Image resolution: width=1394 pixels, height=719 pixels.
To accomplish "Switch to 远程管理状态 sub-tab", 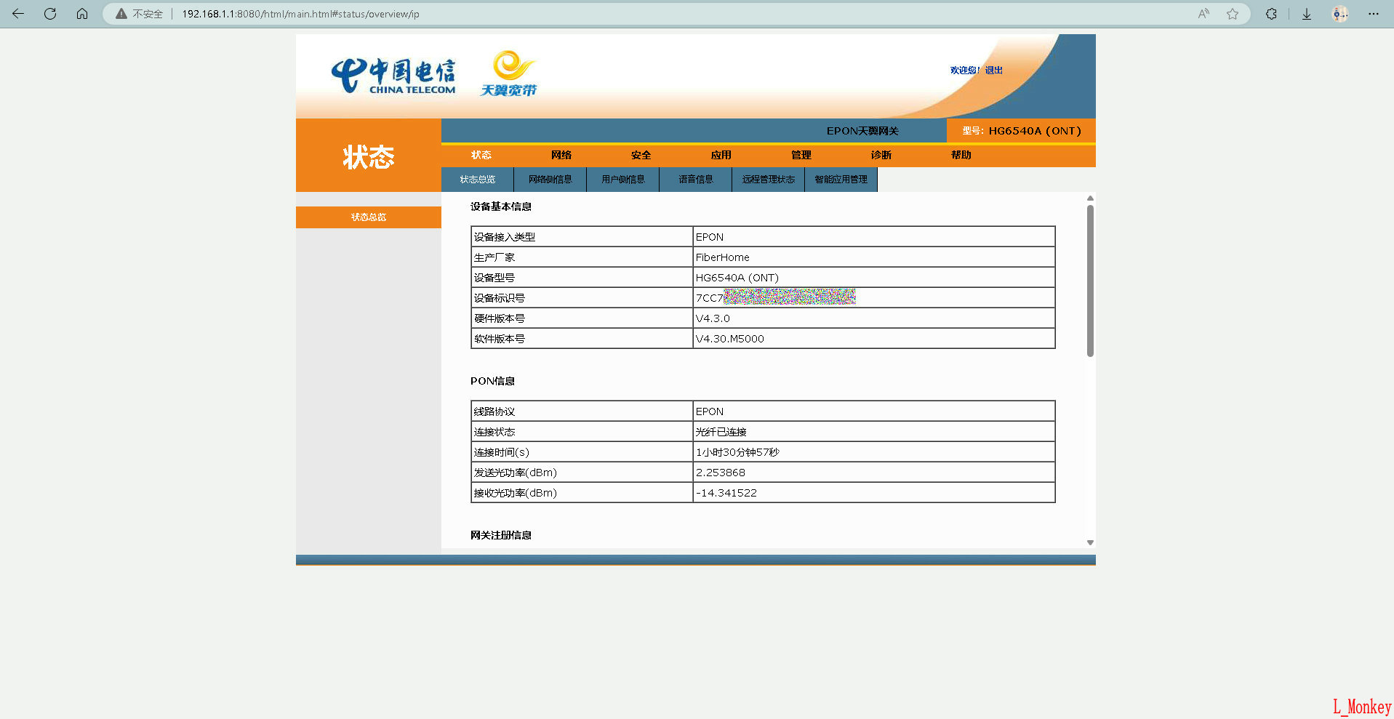I will pyautogui.click(x=768, y=180).
